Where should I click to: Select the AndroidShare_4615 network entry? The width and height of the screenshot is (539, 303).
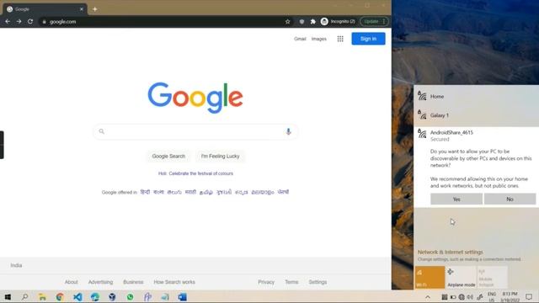[x=476, y=136]
